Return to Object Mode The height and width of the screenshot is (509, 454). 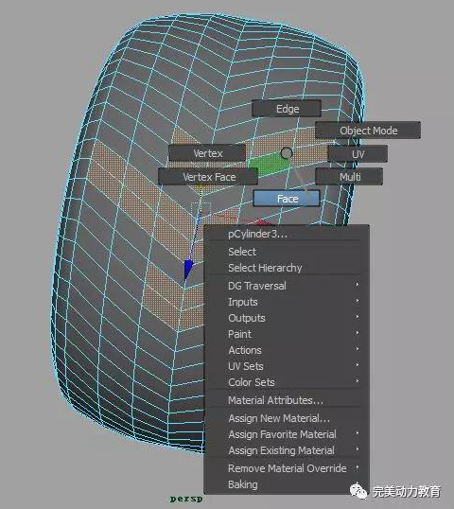click(368, 131)
